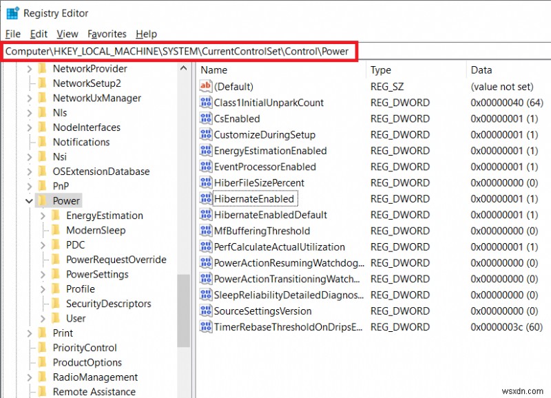Image resolution: width=551 pixels, height=398 pixels.
Task: Click the Class1InitialUnparkCount DWORD icon
Action: (205, 102)
